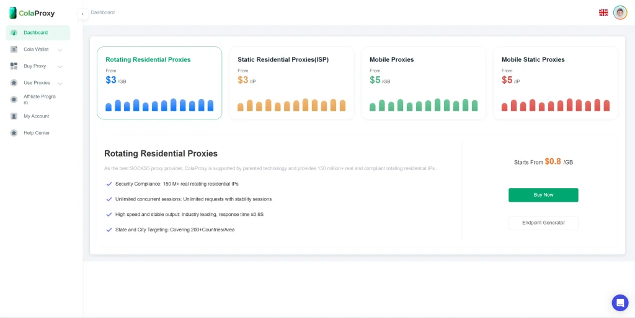Image resolution: width=635 pixels, height=318 pixels.
Task: Click the orange bar chart in Static card
Action: [291, 105]
